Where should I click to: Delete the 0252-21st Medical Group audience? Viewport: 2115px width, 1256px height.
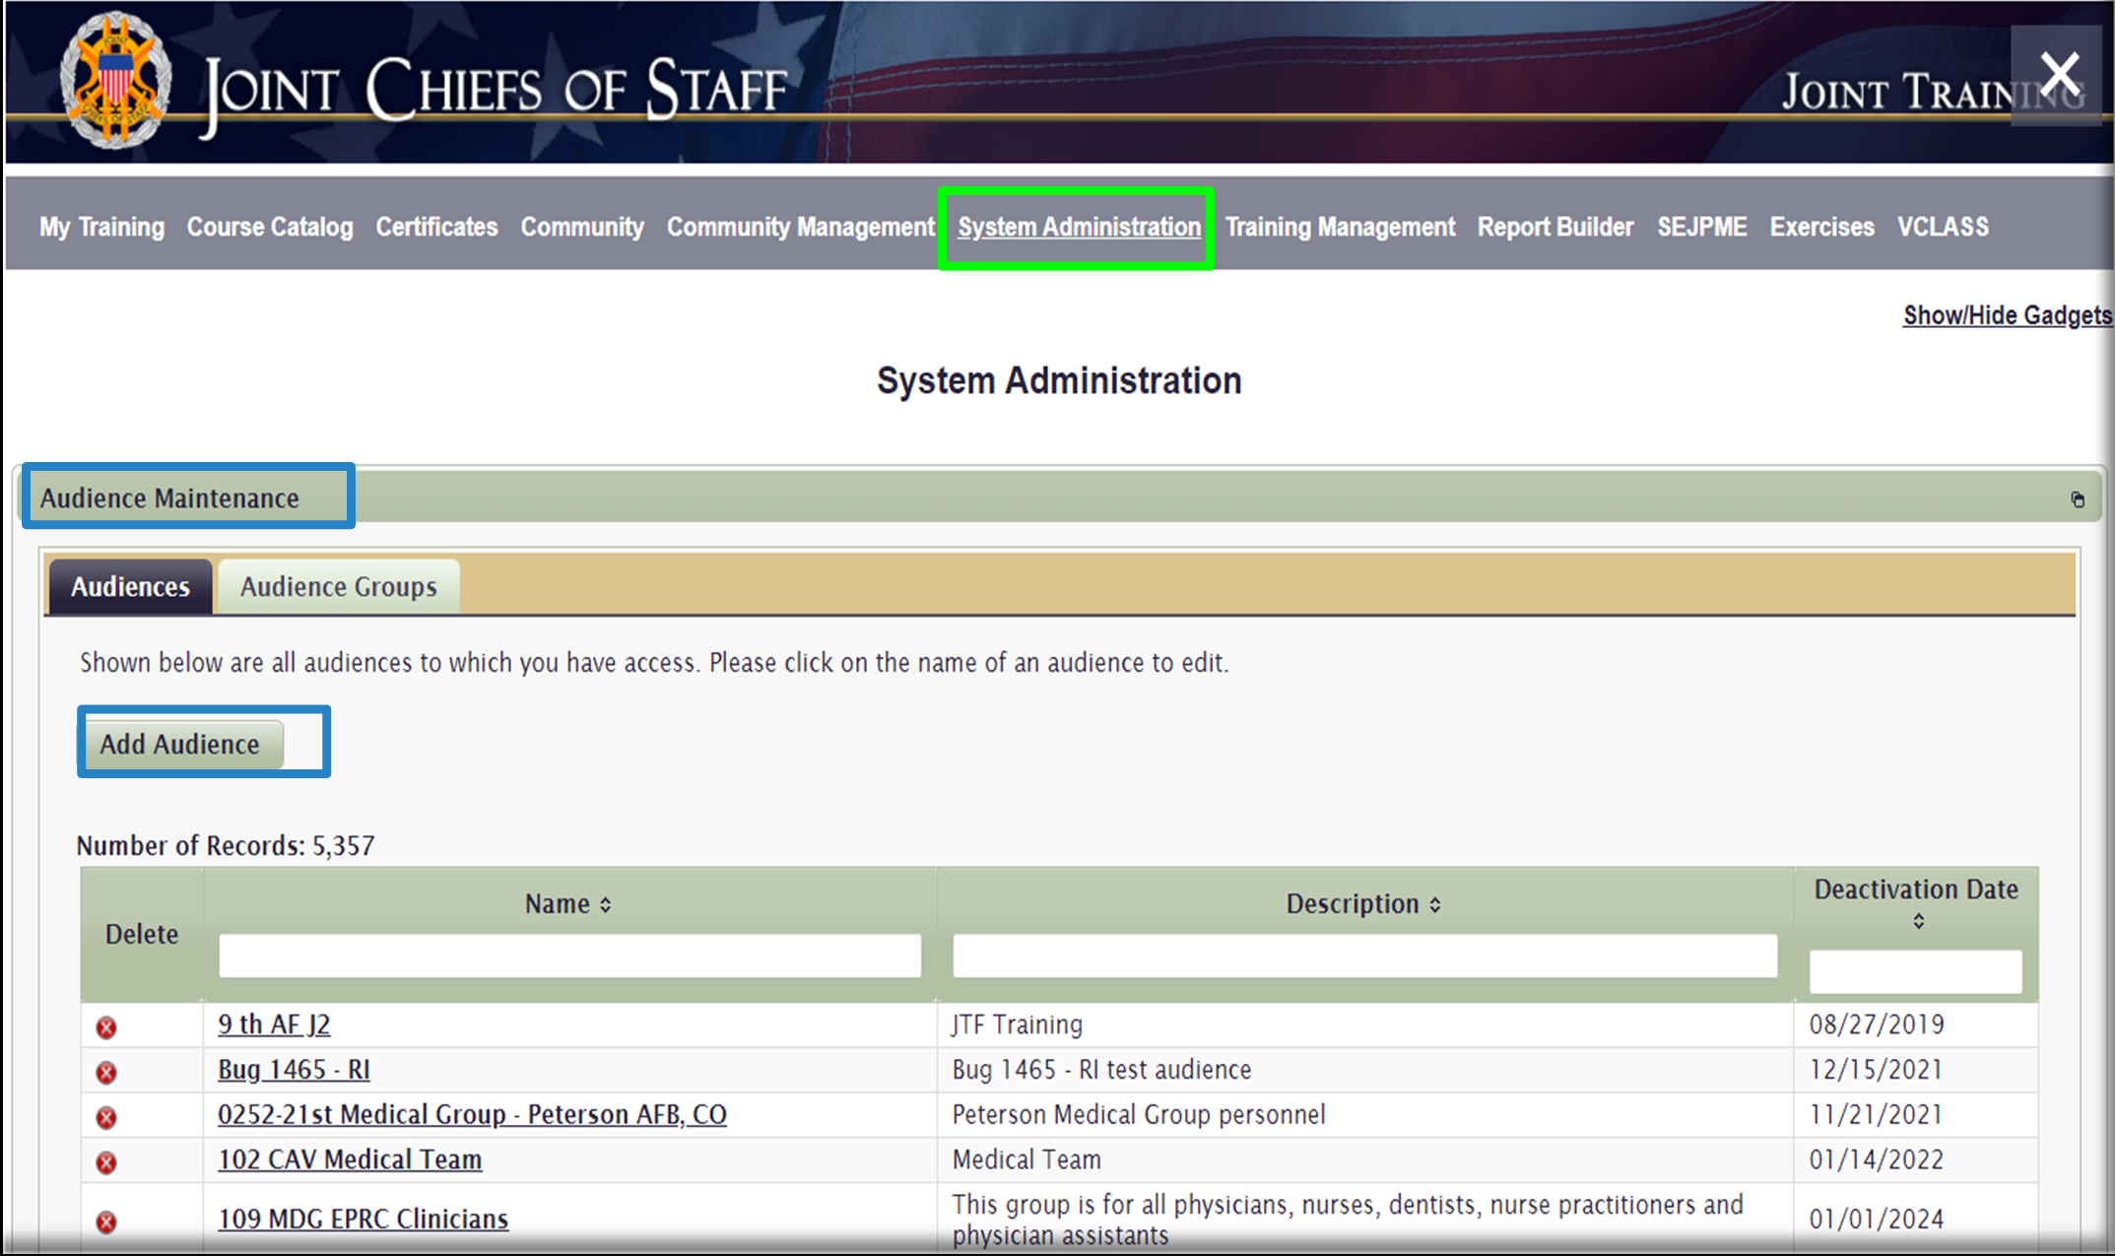[x=106, y=1117]
